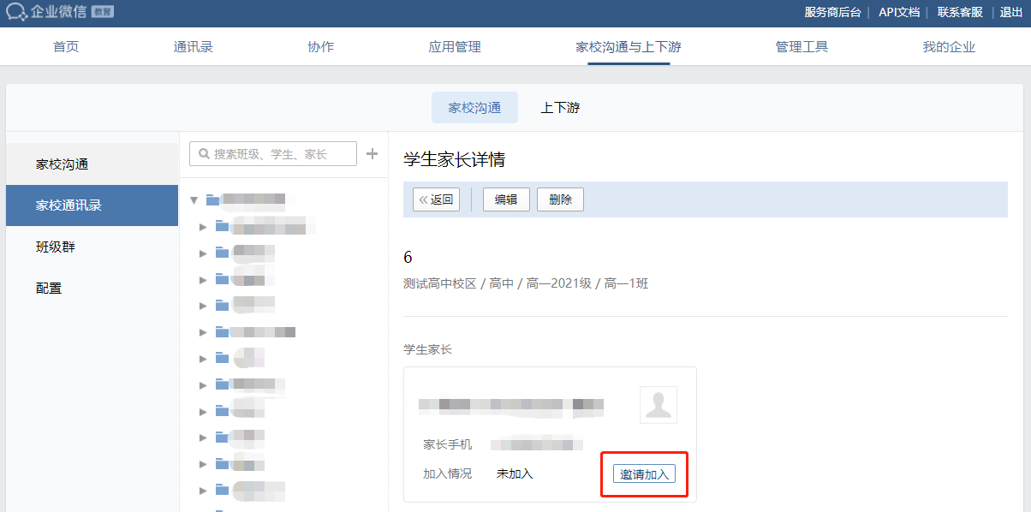Open the 管理工具 navigation tab
The image size is (1031, 512).
coord(802,47)
